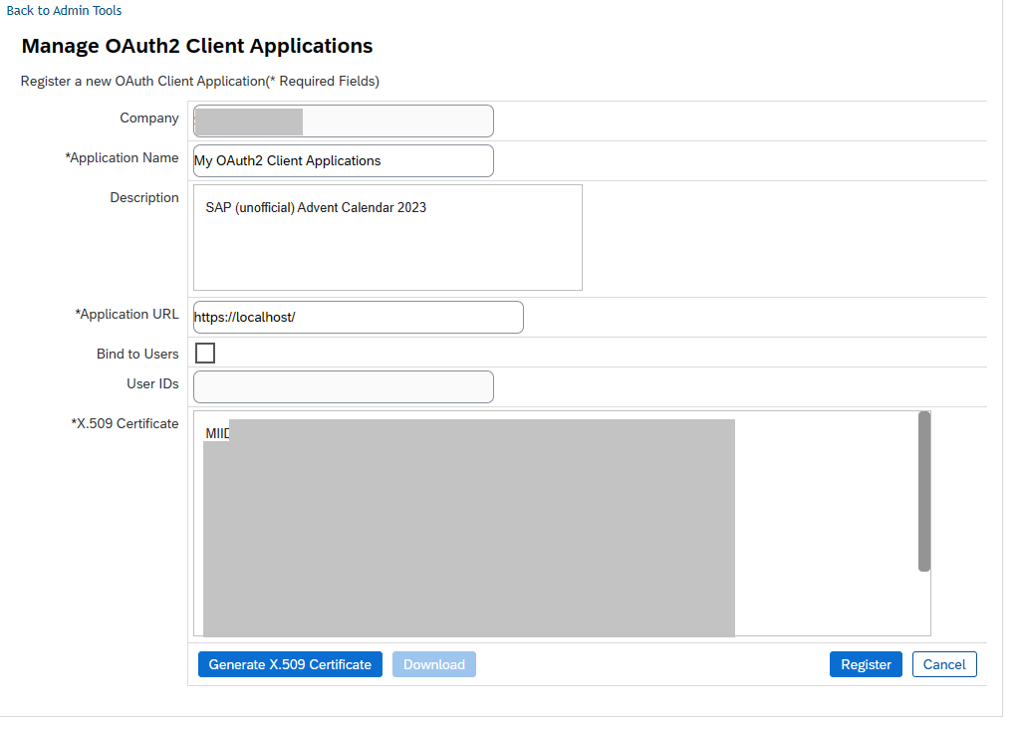1019x729 pixels.
Task: Click the User IDs label text
Action: (152, 384)
